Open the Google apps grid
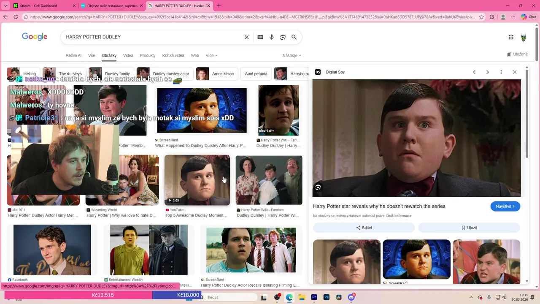 click(x=511, y=37)
